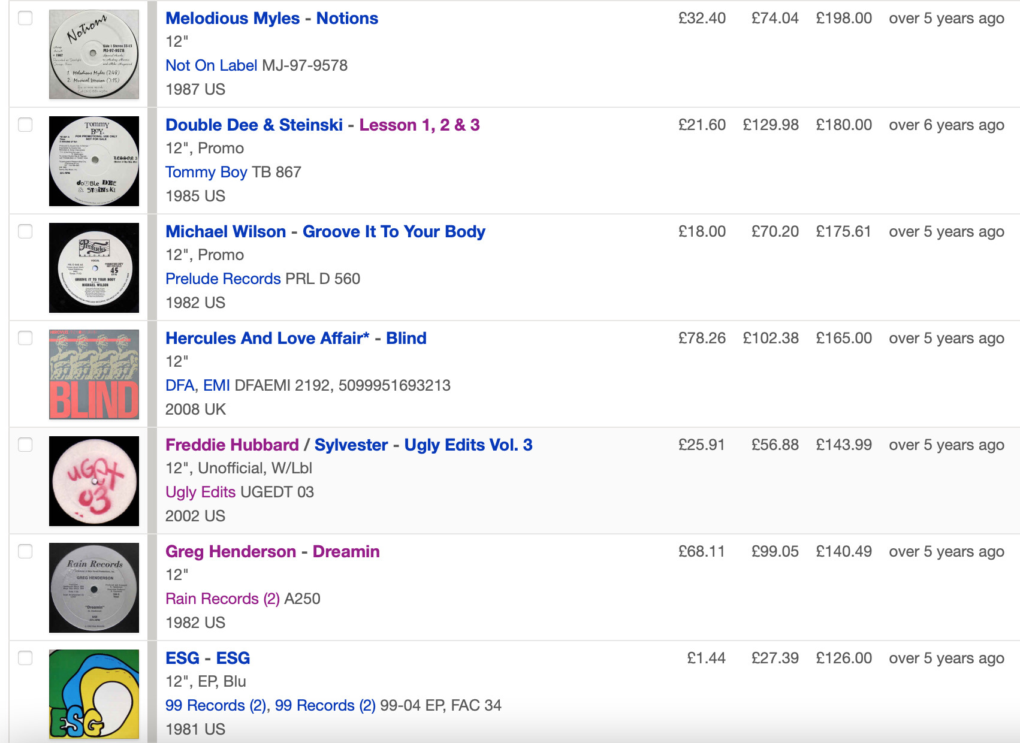Open the Melodious Myles artist link
The height and width of the screenshot is (743, 1020).
(233, 19)
